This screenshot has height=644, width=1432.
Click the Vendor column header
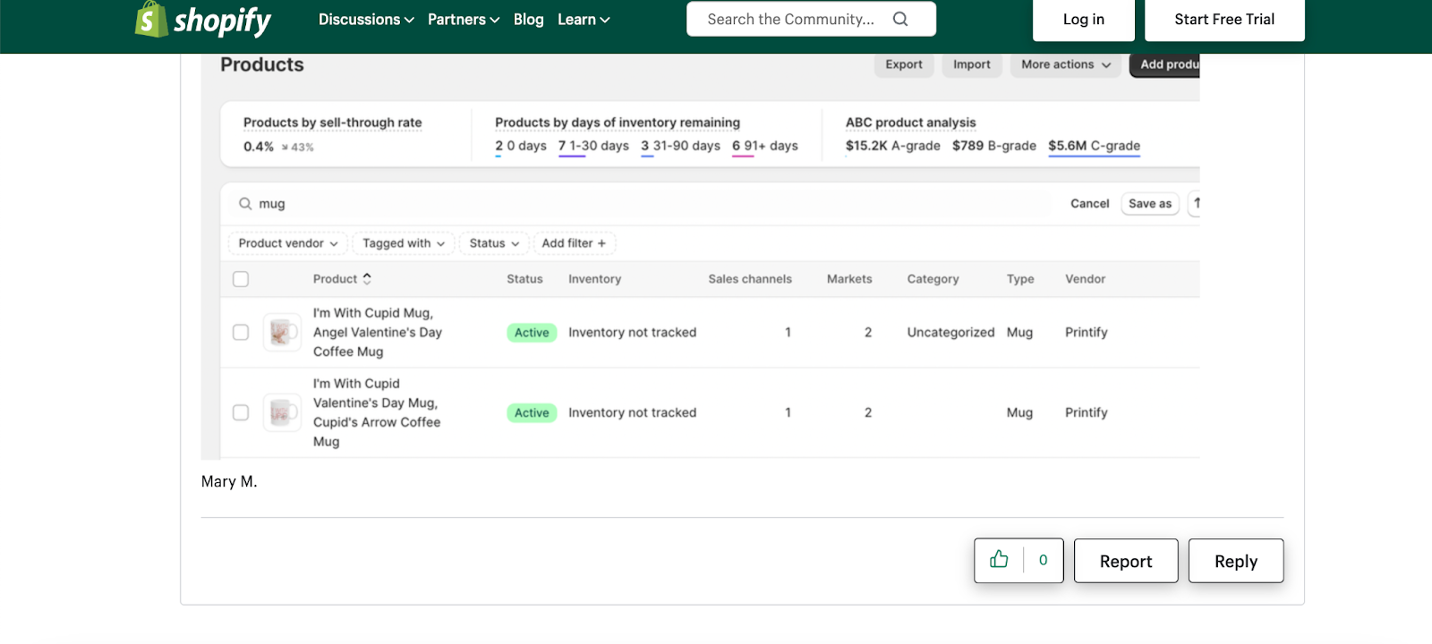pos(1085,279)
